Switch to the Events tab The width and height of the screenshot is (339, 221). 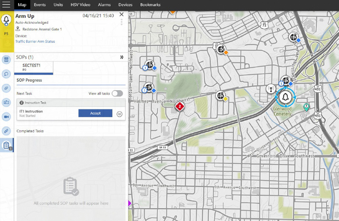(x=40, y=5)
